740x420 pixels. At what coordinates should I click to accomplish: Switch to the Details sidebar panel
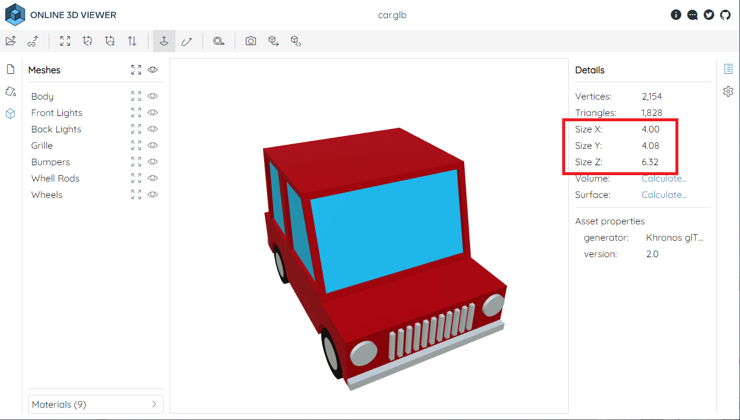coord(728,69)
